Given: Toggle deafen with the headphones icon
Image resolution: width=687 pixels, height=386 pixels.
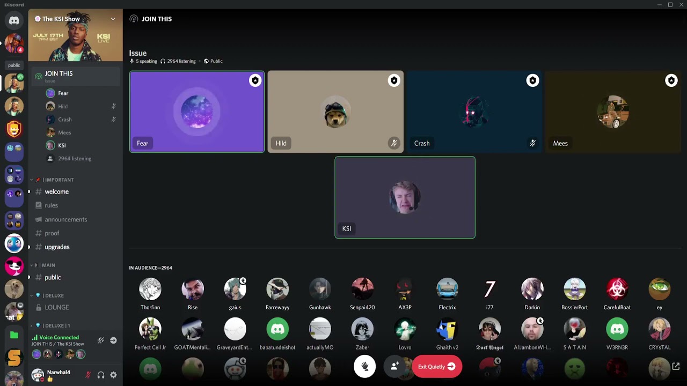Looking at the screenshot, I should (101, 375).
